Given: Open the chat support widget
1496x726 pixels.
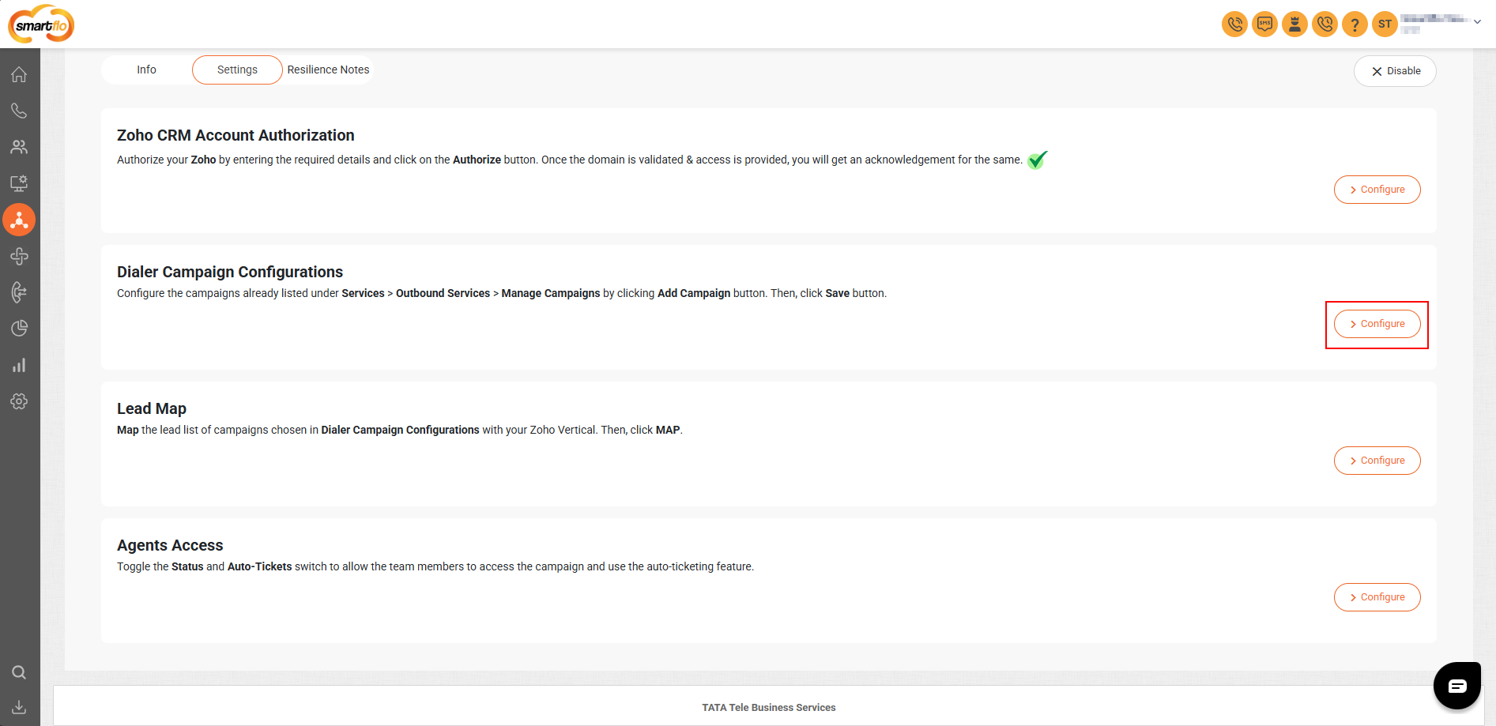Looking at the screenshot, I should pyautogui.click(x=1457, y=686).
